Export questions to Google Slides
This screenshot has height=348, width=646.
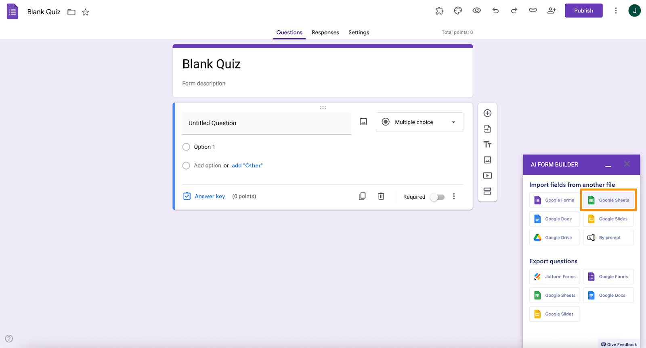(555, 314)
